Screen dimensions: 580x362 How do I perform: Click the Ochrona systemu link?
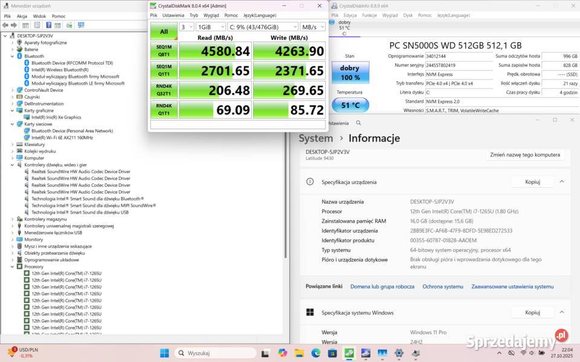pos(443,287)
